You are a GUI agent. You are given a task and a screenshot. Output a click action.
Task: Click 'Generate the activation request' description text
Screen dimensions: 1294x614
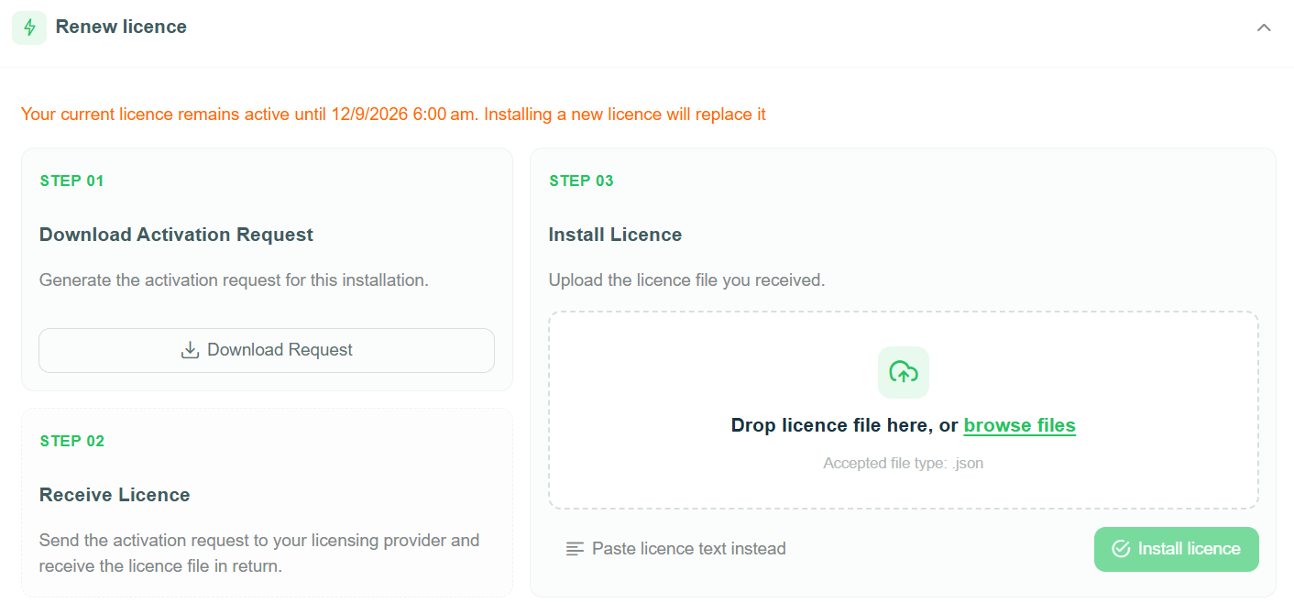click(234, 280)
